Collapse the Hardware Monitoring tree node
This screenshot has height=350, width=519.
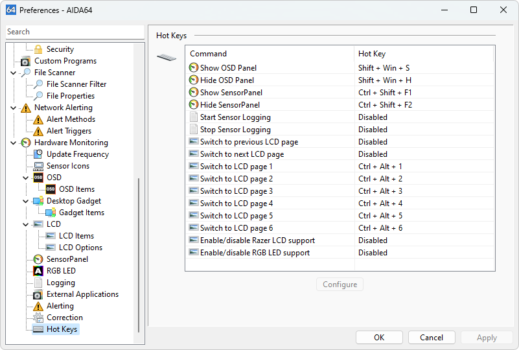(14, 143)
